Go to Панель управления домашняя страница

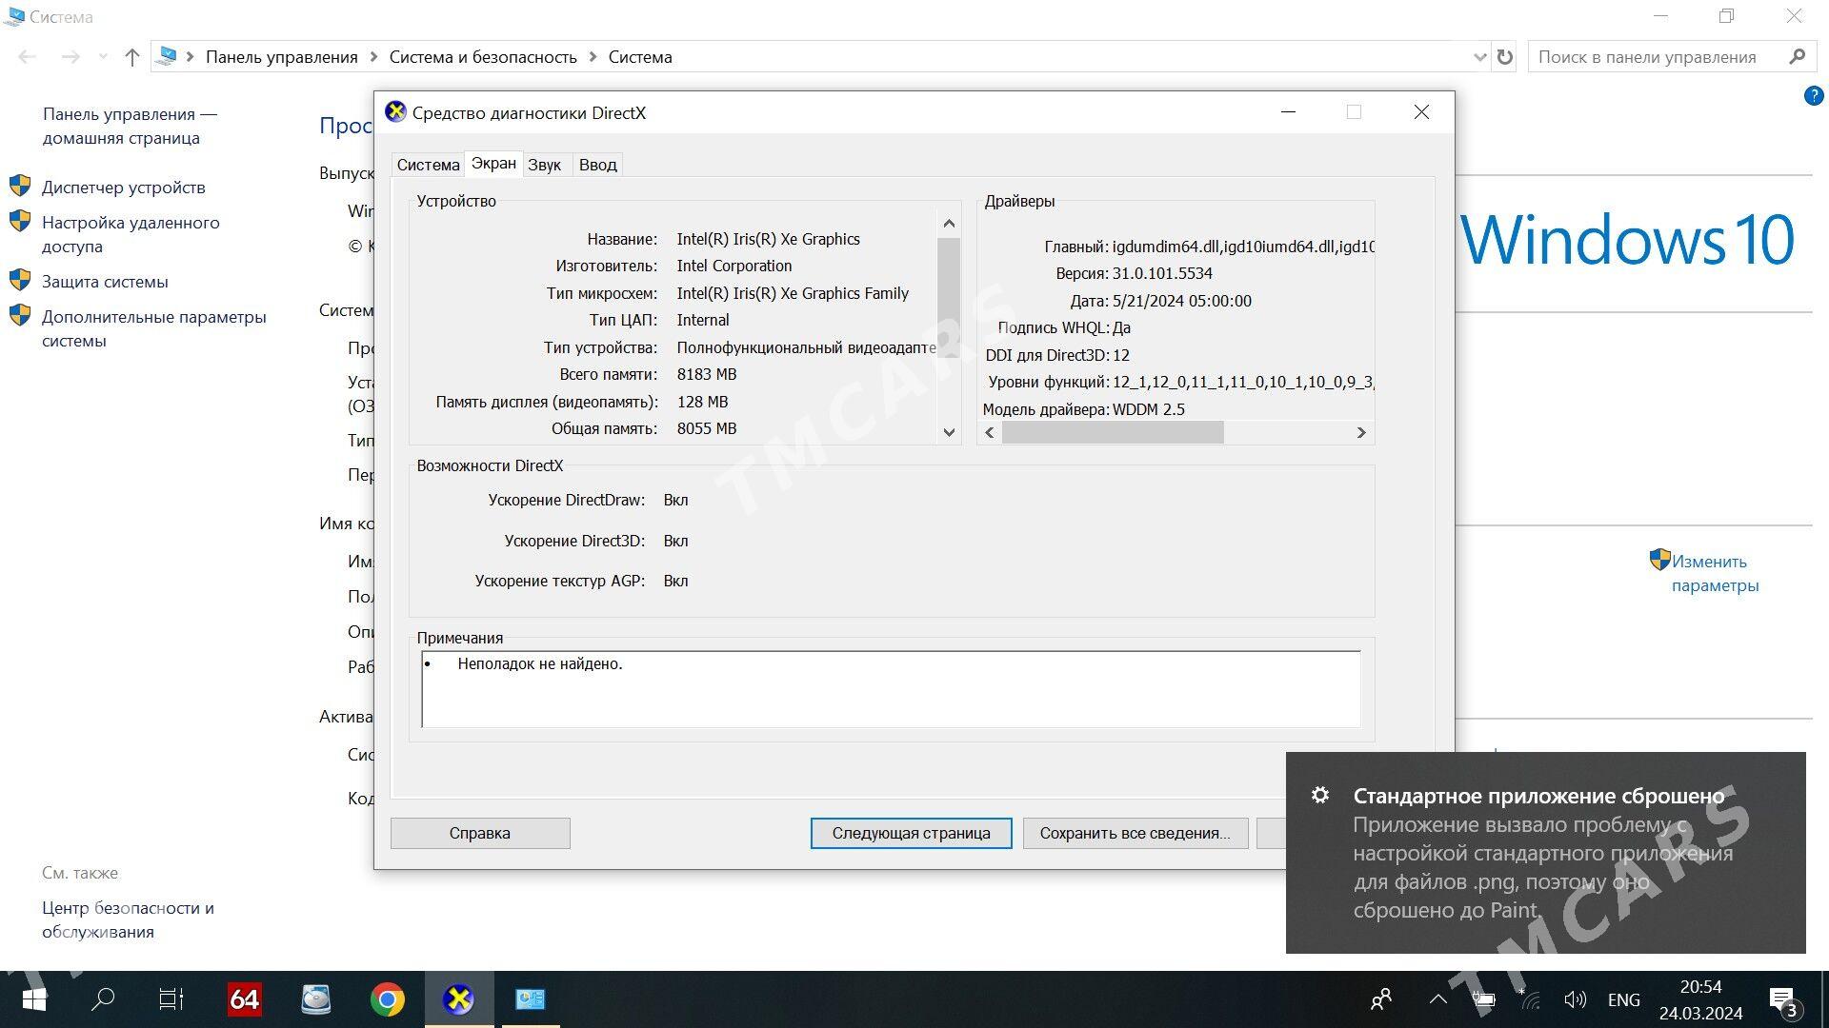(x=130, y=126)
